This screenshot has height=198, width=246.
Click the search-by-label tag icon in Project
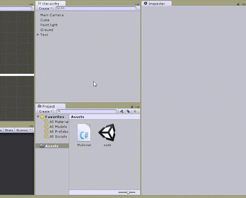128,111
